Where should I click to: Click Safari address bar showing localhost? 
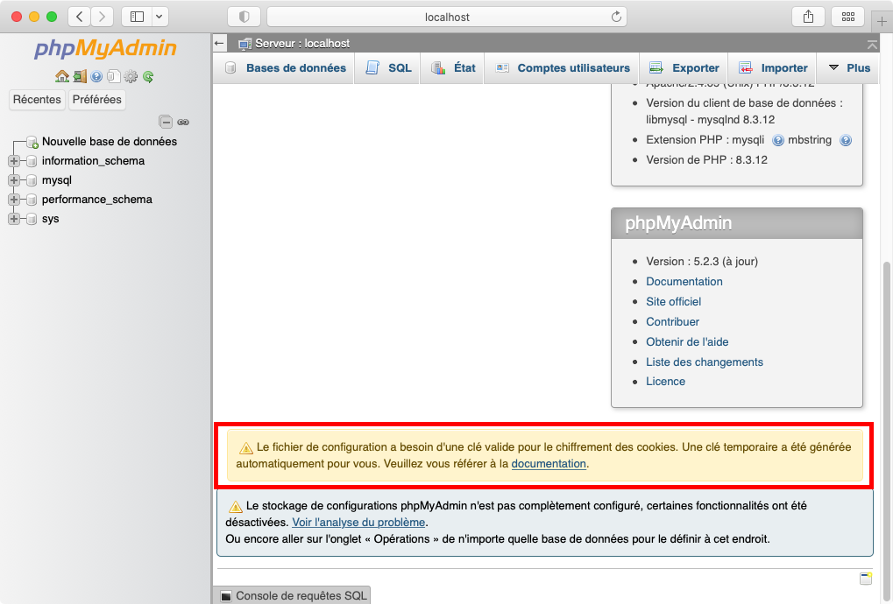447,17
